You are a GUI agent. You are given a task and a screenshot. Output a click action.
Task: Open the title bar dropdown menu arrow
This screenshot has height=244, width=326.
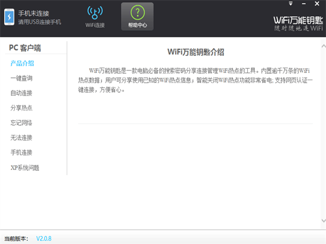point(291,4)
